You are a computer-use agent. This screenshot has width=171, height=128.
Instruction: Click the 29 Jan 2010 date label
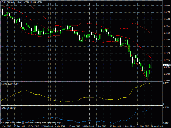[19, 126]
